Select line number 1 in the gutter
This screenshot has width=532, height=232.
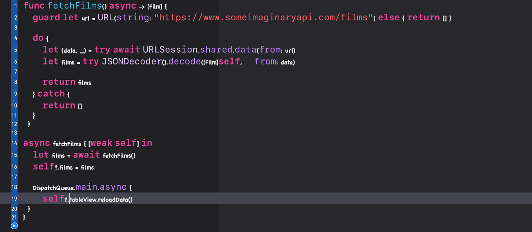(15, 5)
